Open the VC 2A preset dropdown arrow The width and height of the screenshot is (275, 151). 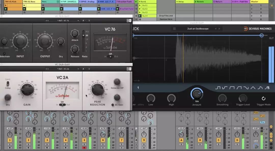[x=78, y=69]
